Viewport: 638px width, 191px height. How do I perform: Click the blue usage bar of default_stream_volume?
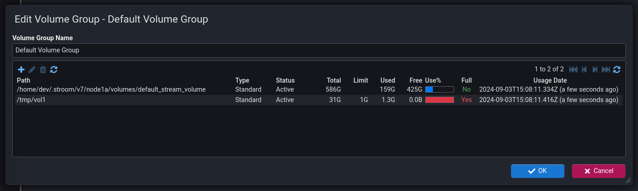click(439, 89)
